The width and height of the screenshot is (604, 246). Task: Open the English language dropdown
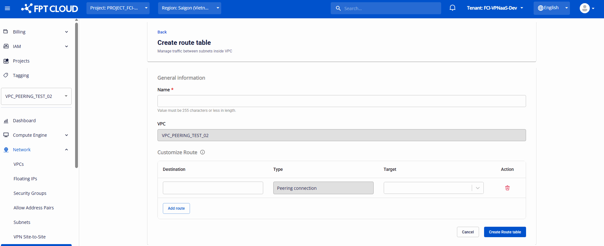pyautogui.click(x=552, y=8)
